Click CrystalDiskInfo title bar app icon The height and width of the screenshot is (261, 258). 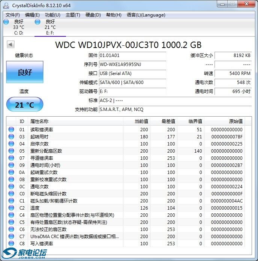tap(6, 5)
